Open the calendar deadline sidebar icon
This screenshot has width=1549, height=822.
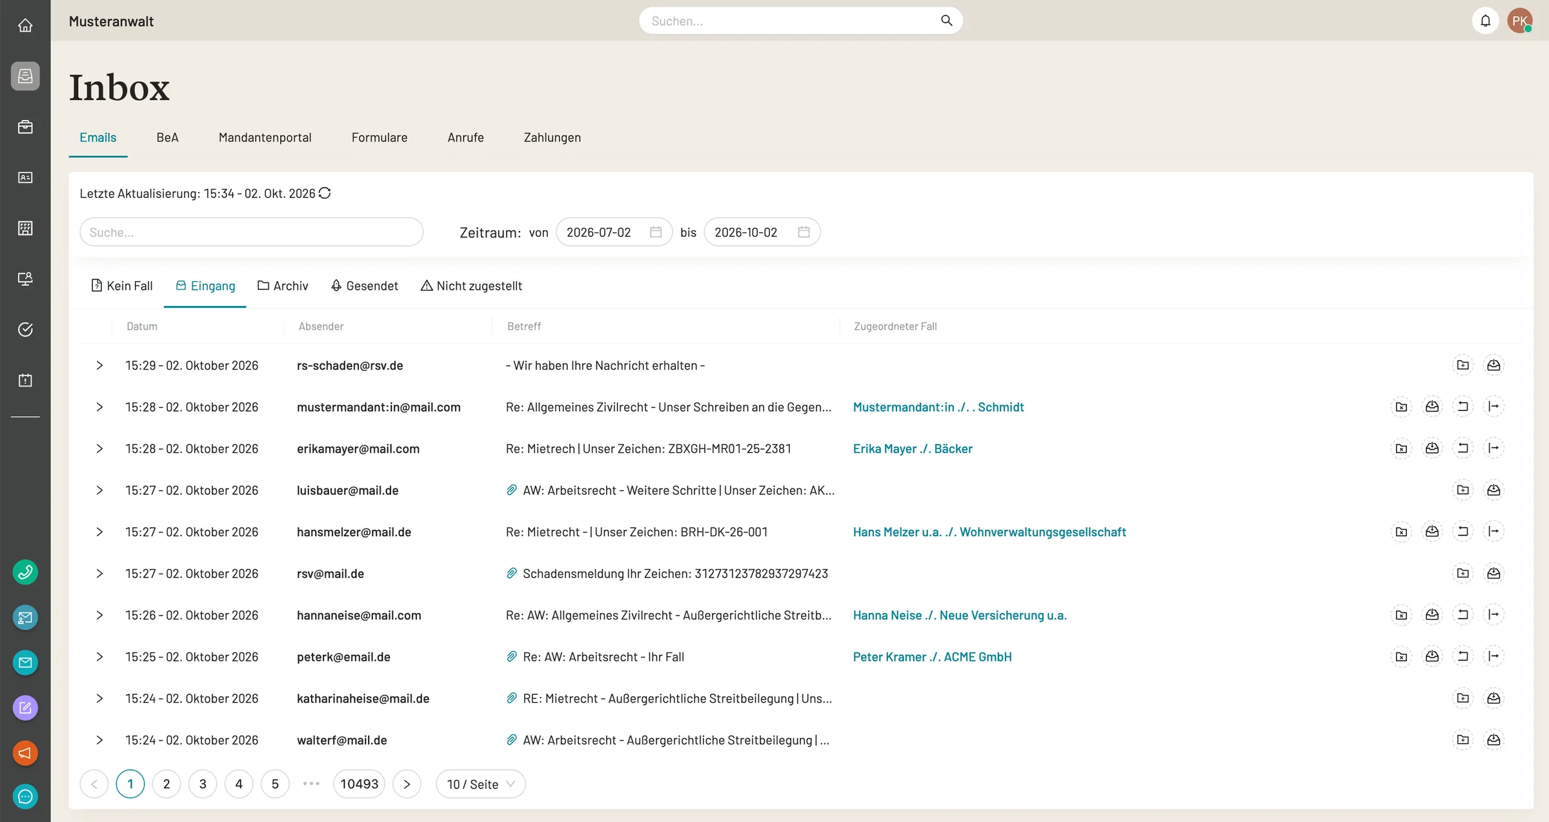coord(25,380)
